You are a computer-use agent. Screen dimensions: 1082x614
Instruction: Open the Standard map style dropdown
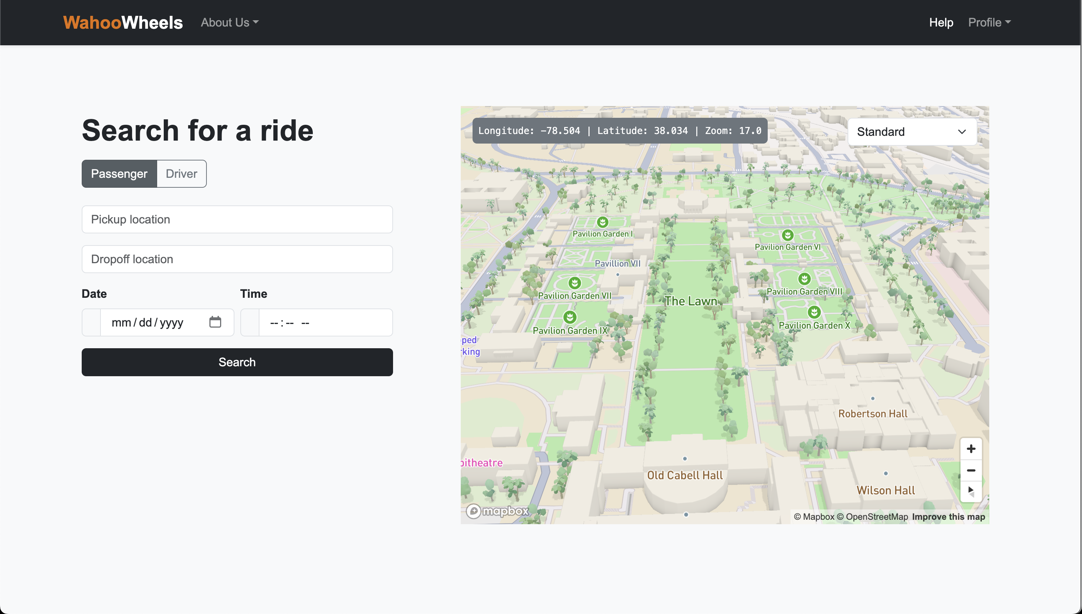point(912,132)
